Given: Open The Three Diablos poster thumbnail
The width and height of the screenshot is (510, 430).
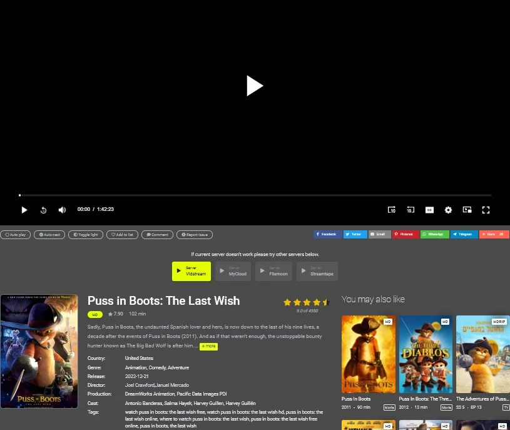Looking at the screenshot, I should pyautogui.click(x=426, y=354).
